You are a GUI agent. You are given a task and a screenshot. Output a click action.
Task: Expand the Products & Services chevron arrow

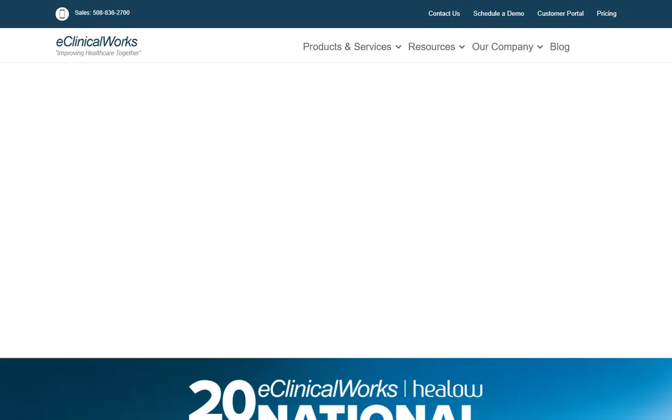pyautogui.click(x=398, y=47)
